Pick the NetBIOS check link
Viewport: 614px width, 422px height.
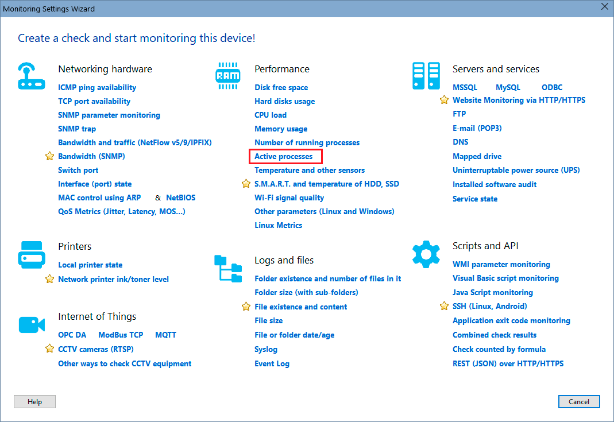click(x=180, y=198)
